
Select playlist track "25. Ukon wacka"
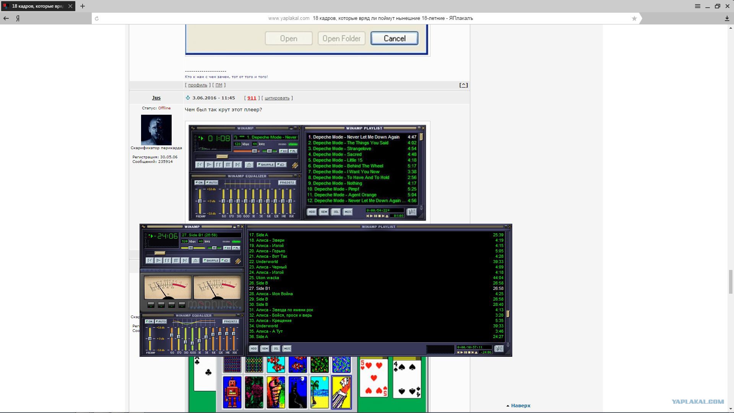pos(376,278)
